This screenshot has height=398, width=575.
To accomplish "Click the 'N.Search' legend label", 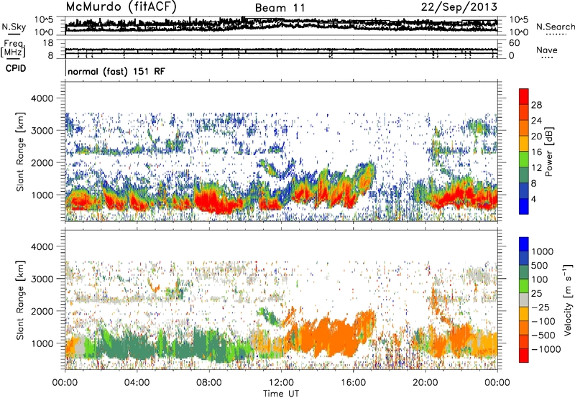I will click(x=555, y=27).
